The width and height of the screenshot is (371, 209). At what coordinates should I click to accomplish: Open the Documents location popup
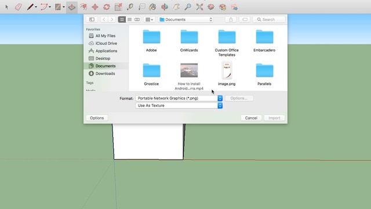point(185,19)
